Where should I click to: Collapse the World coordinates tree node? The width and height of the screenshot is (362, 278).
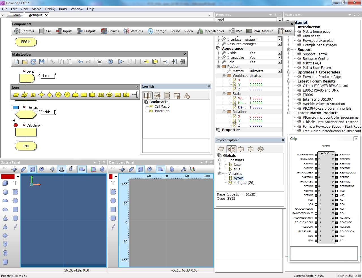(224, 76)
